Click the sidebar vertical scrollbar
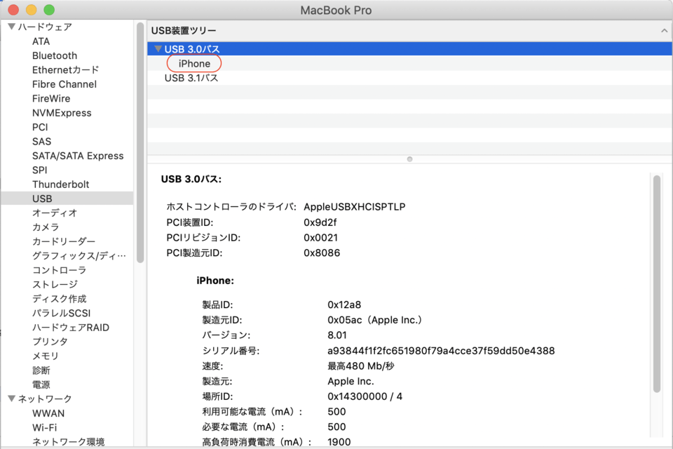 click(x=140, y=142)
